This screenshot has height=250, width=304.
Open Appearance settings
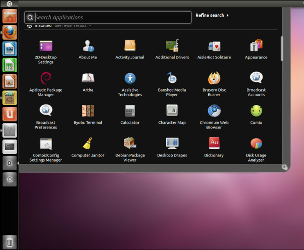point(256,49)
